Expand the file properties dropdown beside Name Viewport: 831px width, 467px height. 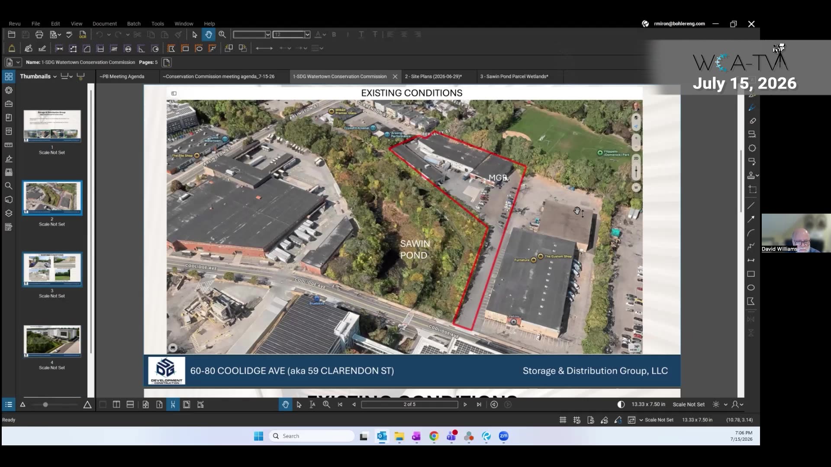coord(18,63)
